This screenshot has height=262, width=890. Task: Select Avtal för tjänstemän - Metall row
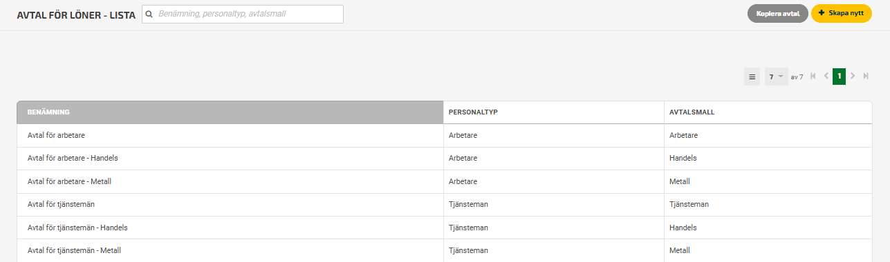(445, 250)
